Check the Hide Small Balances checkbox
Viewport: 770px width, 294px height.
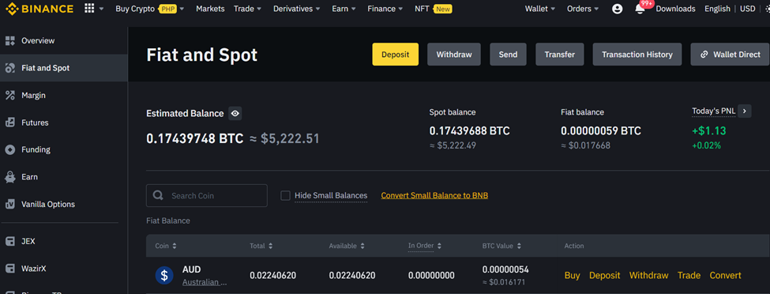coord(285,196)
